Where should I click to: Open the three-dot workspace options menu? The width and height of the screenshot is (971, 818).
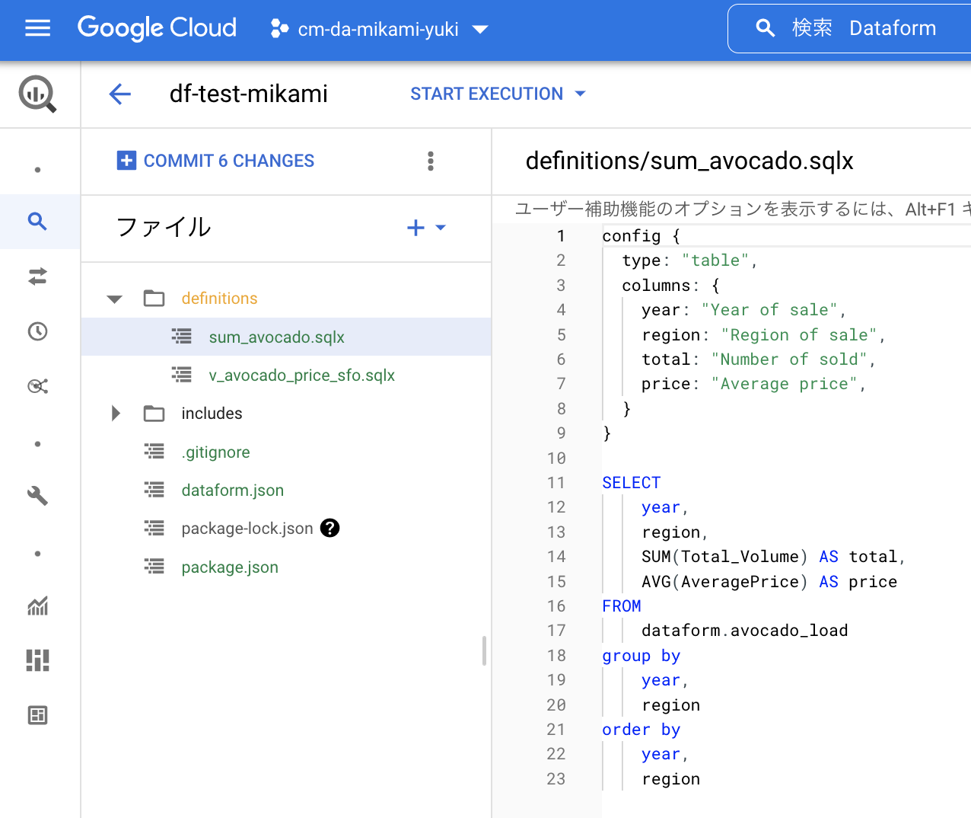point(431,161)
